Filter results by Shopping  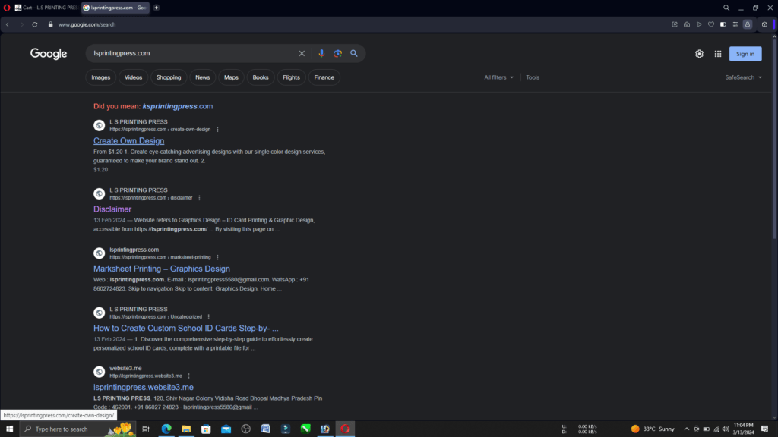[169, 77]
